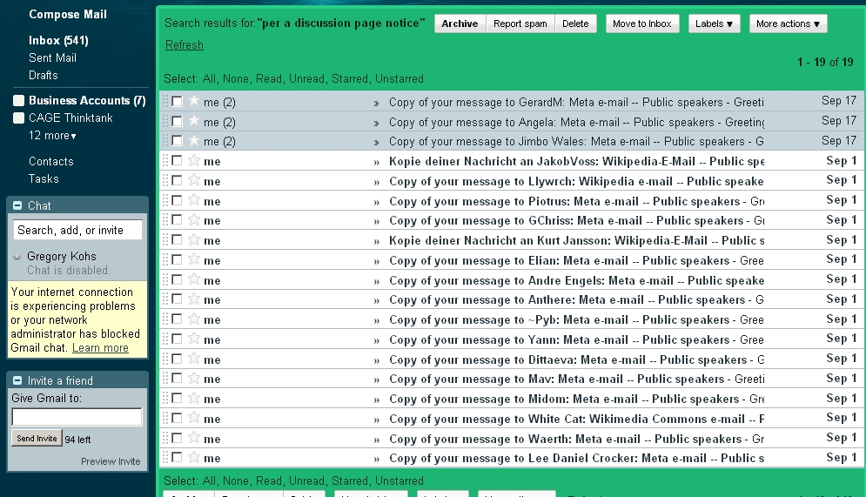This screenshot has height=497, width=866.
Task: Go to the Contacts page
Action: click(x=50, y=162)
